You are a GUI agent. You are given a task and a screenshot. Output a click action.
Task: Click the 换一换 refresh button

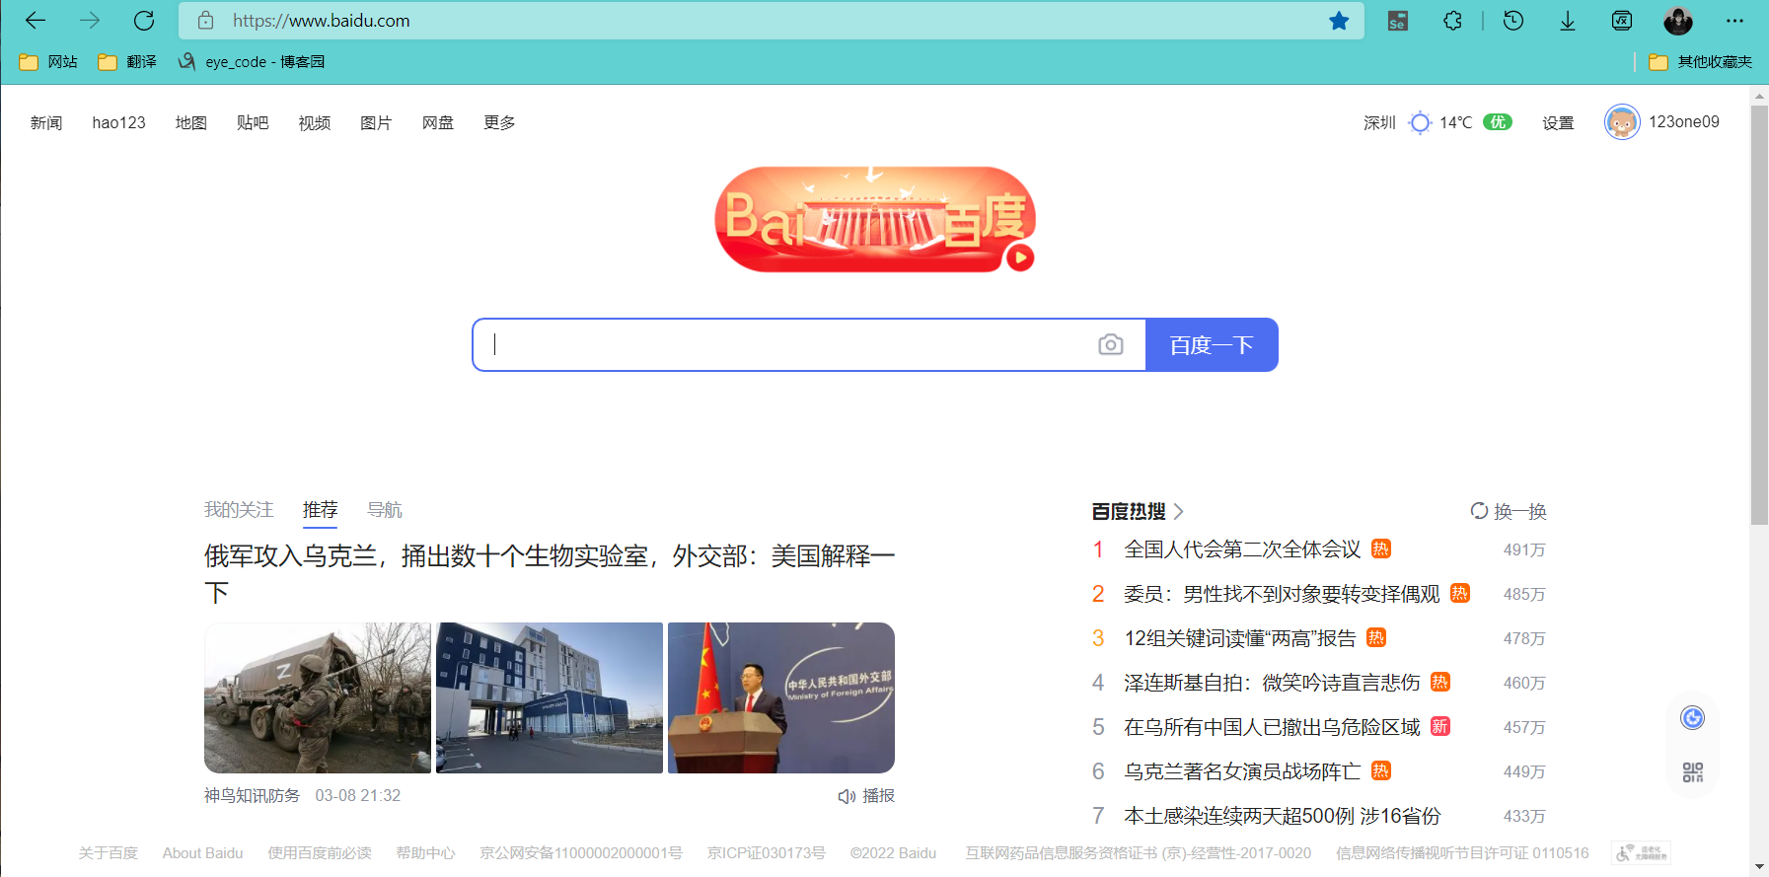[1509, 511]
